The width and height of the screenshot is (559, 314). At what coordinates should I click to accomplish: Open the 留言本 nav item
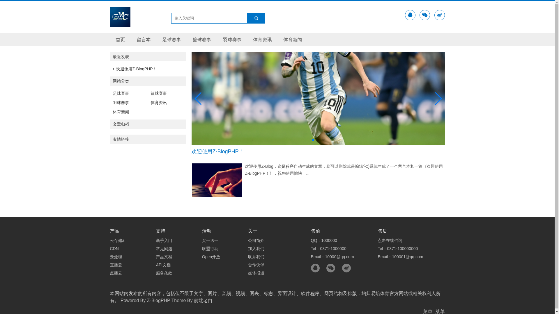(144, 40)
